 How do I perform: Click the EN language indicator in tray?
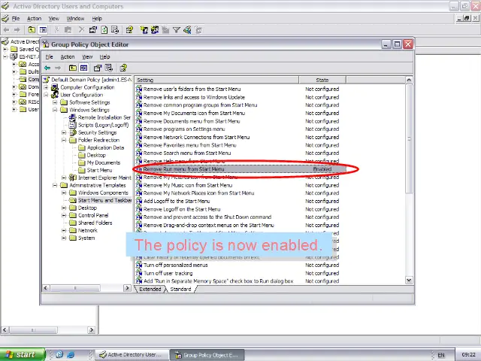tap(441, 355)
